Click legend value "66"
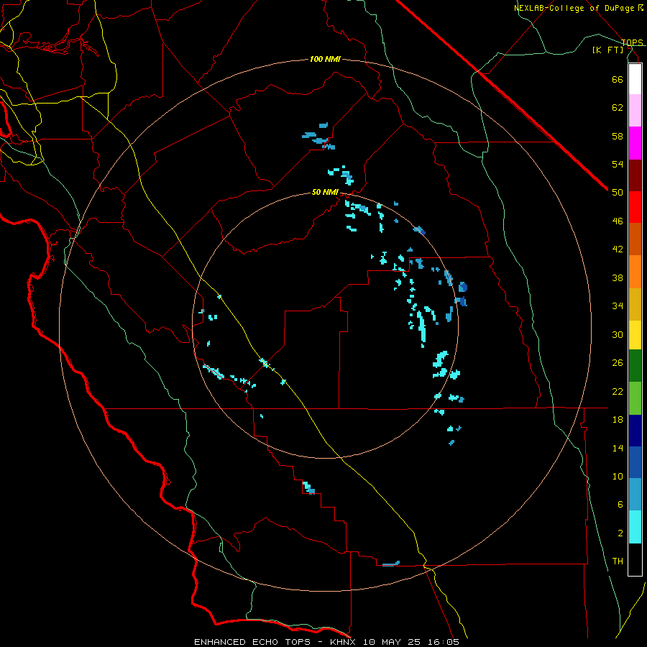 [618, 79]
